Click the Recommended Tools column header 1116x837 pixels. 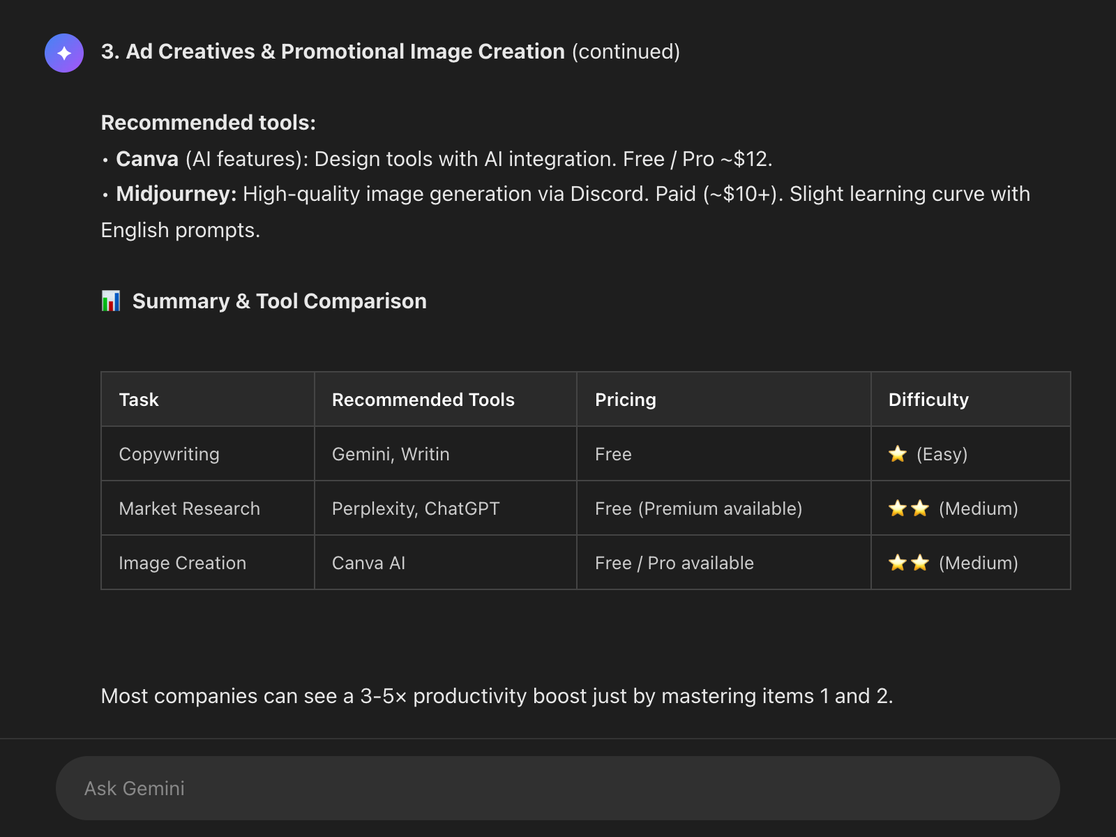pyautogui.click(x=423, y=400)
